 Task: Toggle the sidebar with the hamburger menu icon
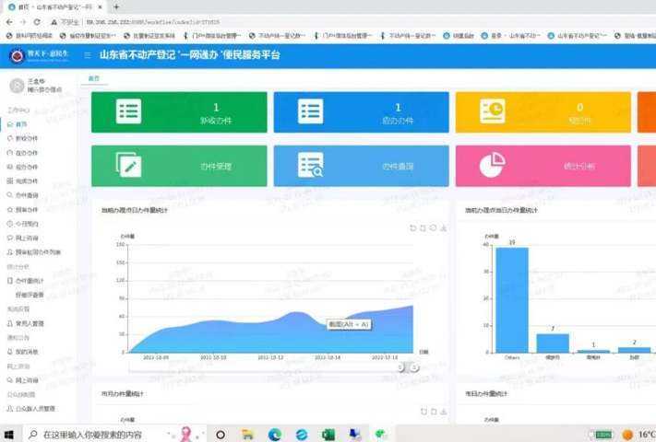point(88,55)
